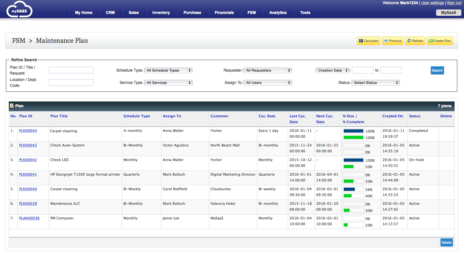
Task: Click the PLN00040 percent due progress bar
Action: click(x=354, y=189)
